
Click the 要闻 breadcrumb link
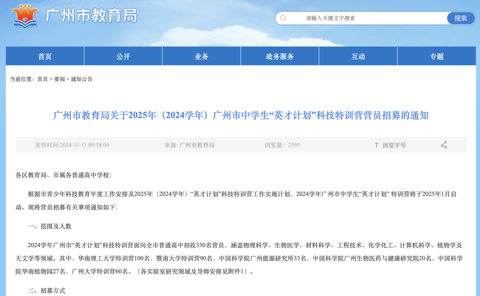pyautogui.click(x=60, y=79)
